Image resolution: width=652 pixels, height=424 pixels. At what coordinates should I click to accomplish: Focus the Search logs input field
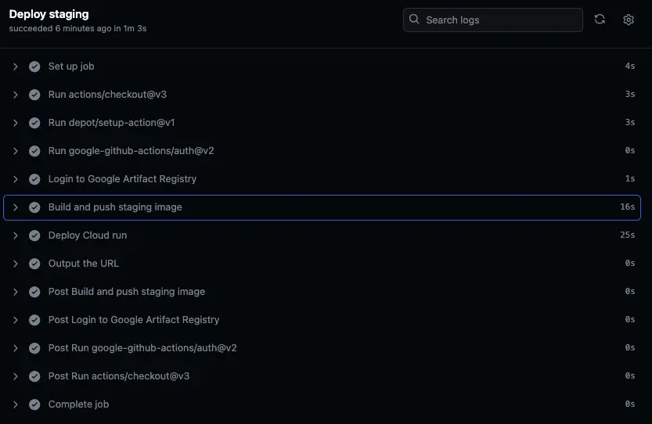click(501, 20)
